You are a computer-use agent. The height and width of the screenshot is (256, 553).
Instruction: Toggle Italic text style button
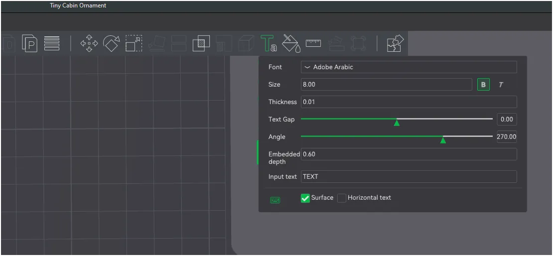(501, 85)
